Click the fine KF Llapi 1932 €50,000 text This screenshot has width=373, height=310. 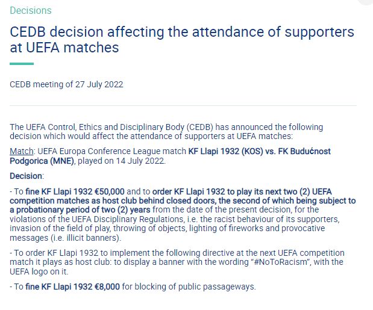75,191
